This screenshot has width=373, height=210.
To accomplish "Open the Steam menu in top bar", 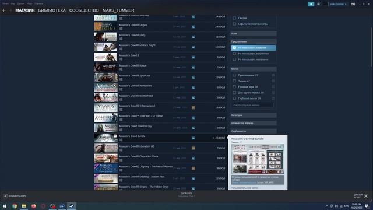I will click(5, 3).
